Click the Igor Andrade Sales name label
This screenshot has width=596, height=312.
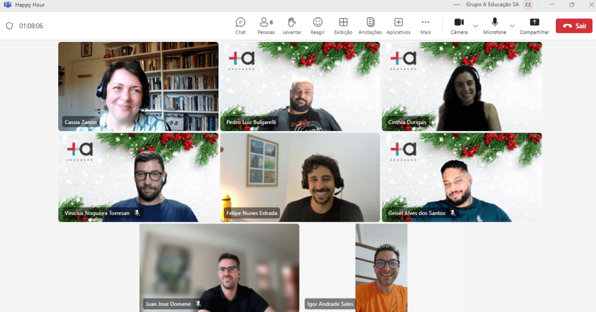point(330,304)
